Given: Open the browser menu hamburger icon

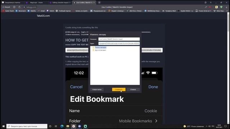Looking at the screenshot, I should click(211, 3).
